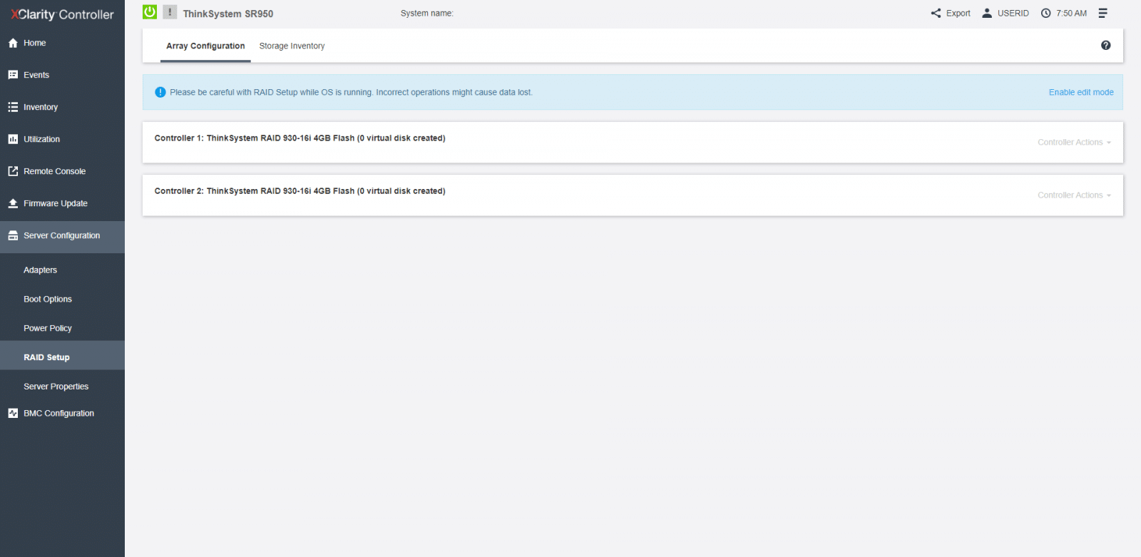The height and width of the screenshot is (557, 1141).
Task: Click the RAID Setup warning message text
Action: pos(351,92)
